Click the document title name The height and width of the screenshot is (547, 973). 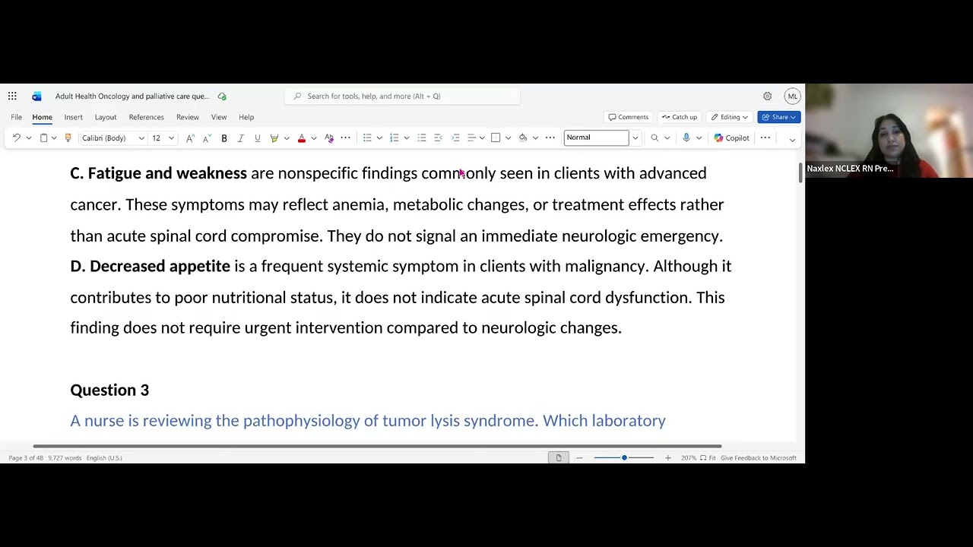(132, 96)
